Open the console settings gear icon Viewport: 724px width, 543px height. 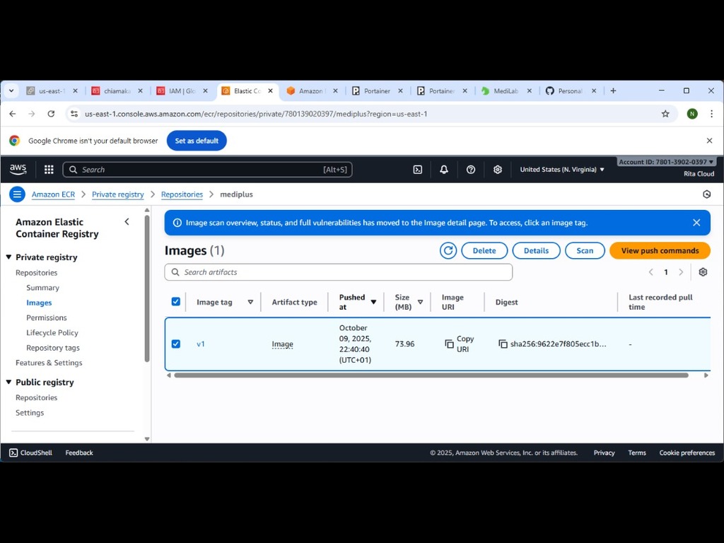pos(497,170)
